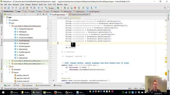Select SignUpGoal in the project tree
Screen dimensions: 170x95
pyautogui.click(x=23, y=58)
